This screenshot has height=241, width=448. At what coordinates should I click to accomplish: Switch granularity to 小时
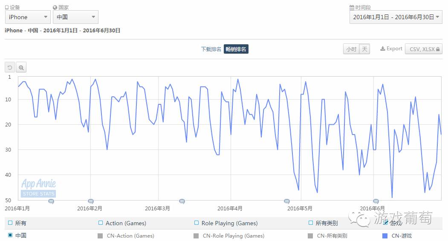(x=351, y=49)
